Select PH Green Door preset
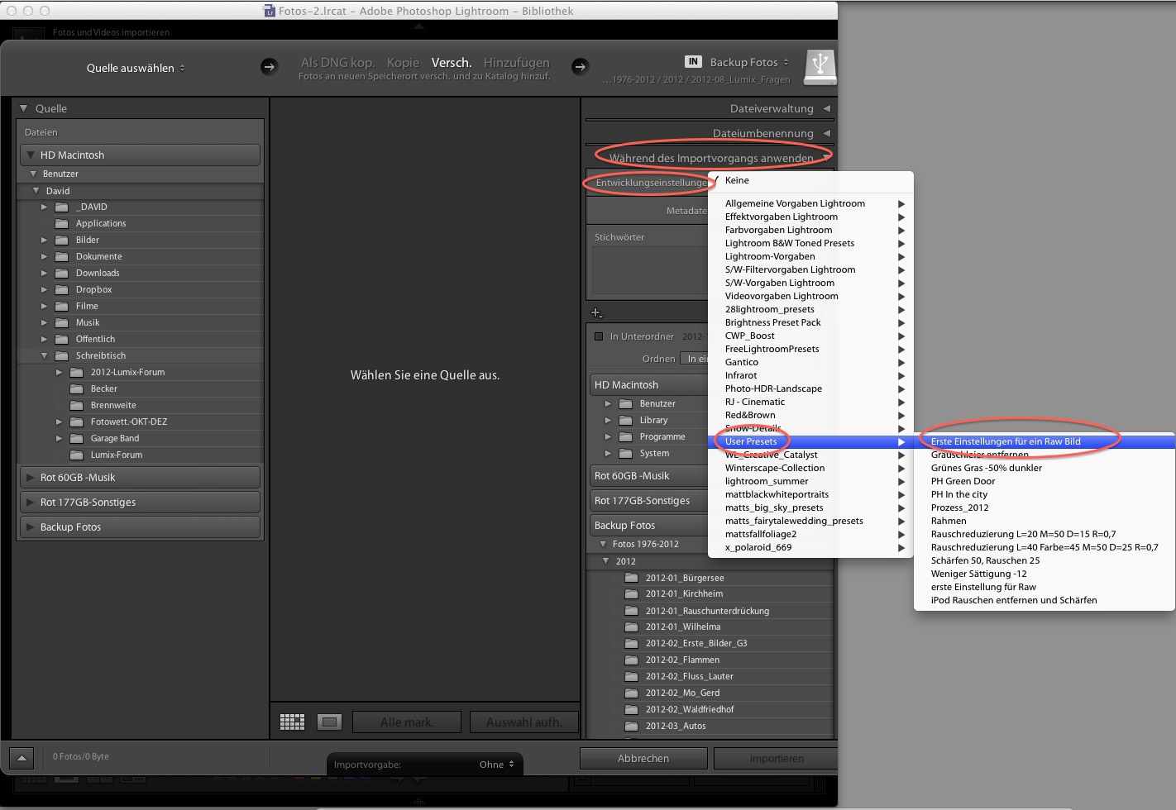Screen dimensions: 1176x810 1044,481
